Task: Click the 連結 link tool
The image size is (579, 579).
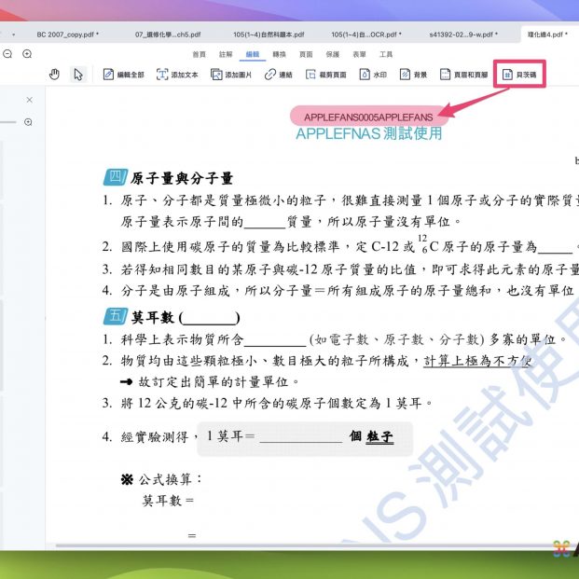Action: coord(278,75)
